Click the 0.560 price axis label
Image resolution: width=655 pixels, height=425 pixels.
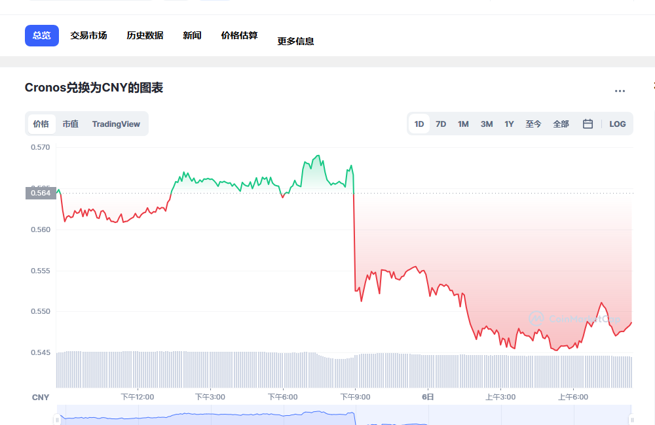pyautogui.click(x=41, y=229)
